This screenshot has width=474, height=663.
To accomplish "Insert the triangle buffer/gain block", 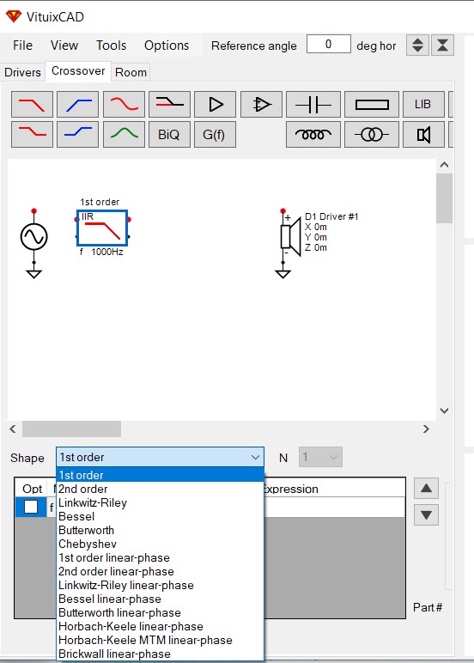I will tap(216, 104).
